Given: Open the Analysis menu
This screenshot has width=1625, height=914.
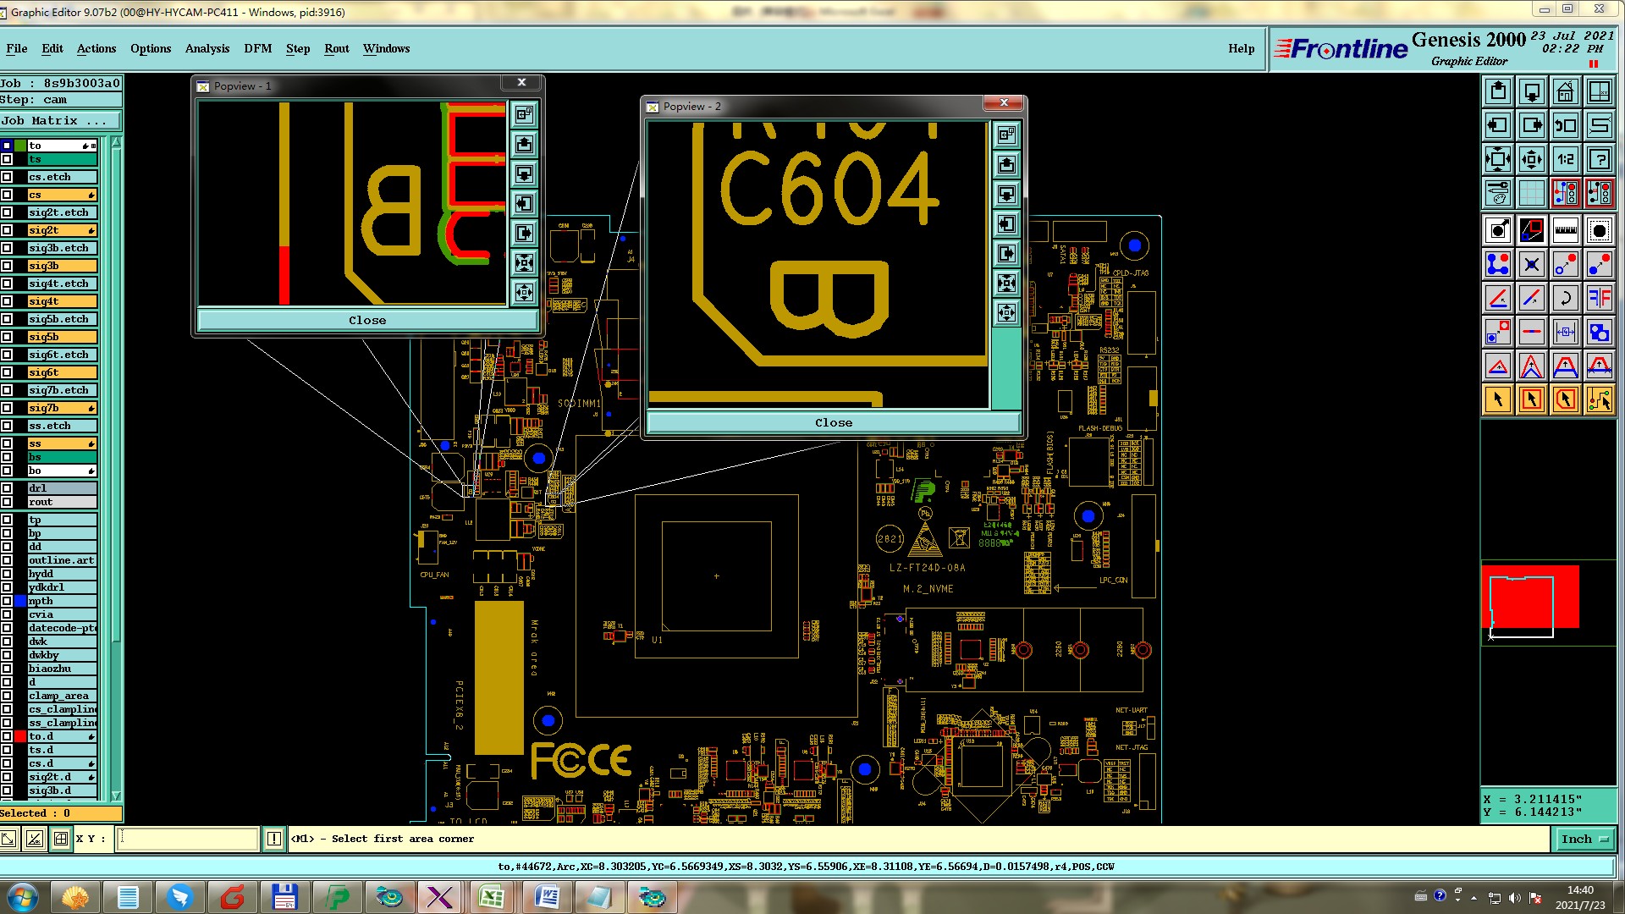Looking at the screenshot, I should (x=207, y=48).
